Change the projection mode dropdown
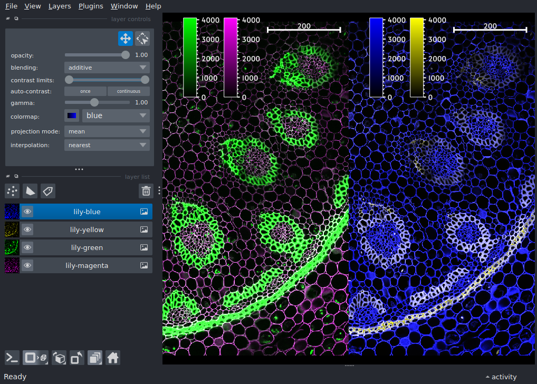Image resolution: width=537 pixels, height=384 pixels. (107, 131)
